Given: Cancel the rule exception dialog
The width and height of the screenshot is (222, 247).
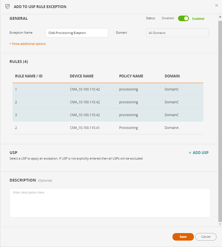Looking at the screenshot, I should click(206, 237).
